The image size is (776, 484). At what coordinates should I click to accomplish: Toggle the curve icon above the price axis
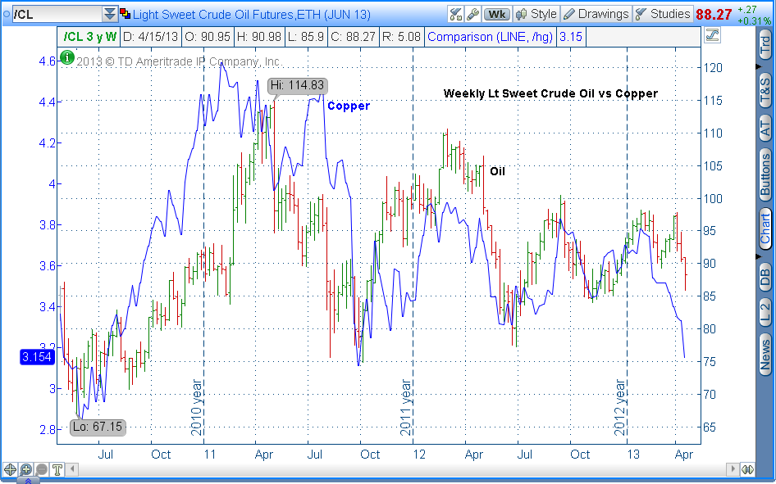(x=711, y=35)
